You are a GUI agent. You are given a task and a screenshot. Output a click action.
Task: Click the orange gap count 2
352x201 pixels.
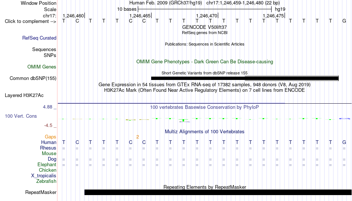(x=137, y=137)
